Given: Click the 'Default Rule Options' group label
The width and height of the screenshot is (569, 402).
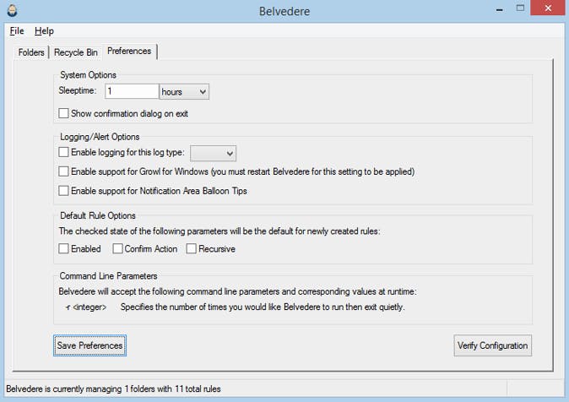Looking at the screenshot, I should click(98, 215).
